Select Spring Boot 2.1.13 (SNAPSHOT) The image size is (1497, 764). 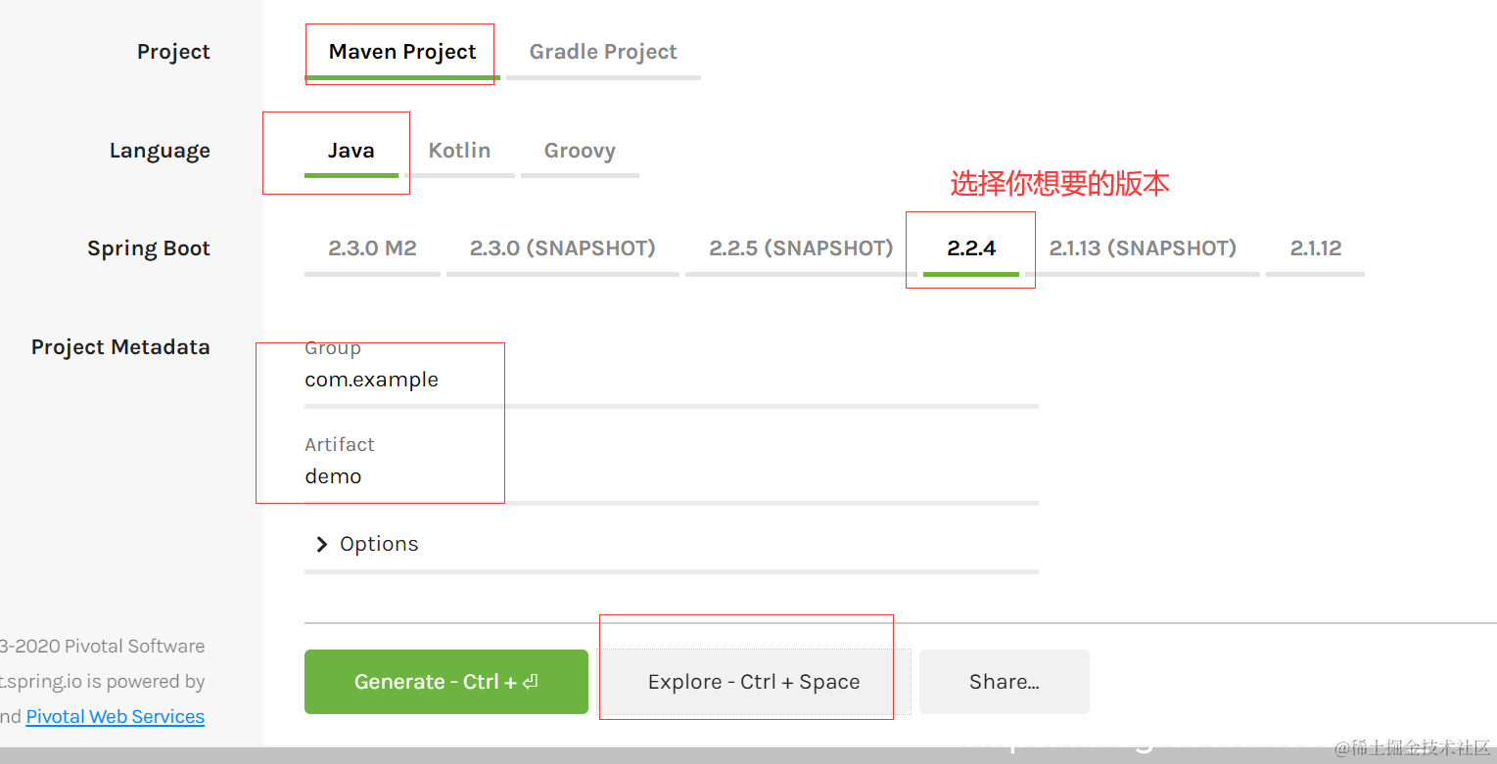tap(1143, 248)
